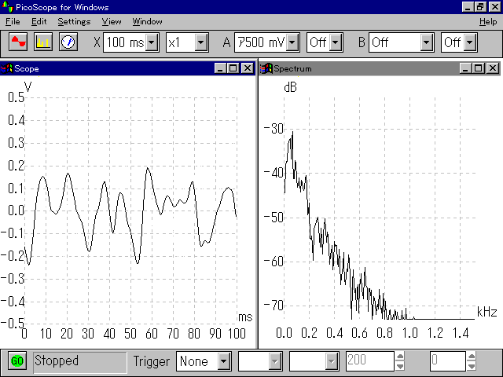
Task: Click the trigger delay field showing 0
Action: coord(448,361)
